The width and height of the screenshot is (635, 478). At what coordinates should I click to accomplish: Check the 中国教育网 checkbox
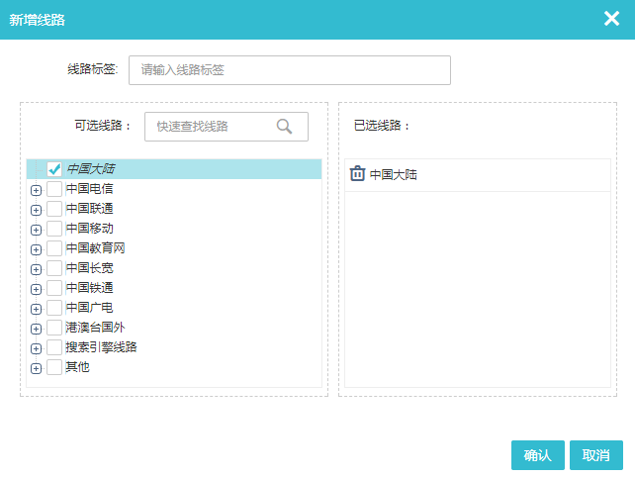pos(54,248)
